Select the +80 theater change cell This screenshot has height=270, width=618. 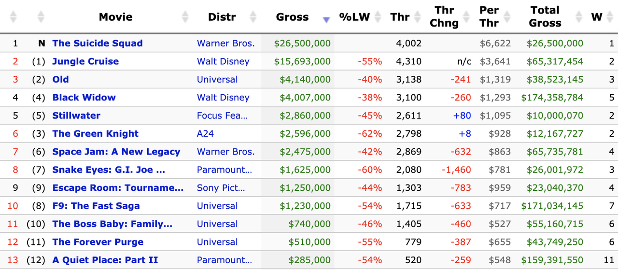click(462, 115)
